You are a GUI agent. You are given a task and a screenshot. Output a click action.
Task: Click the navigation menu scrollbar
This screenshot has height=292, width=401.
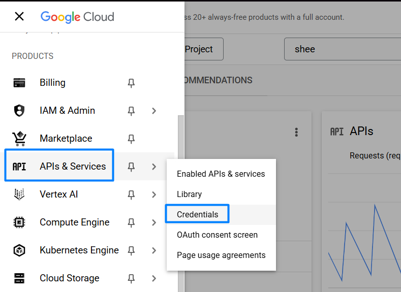click(181, 203)
